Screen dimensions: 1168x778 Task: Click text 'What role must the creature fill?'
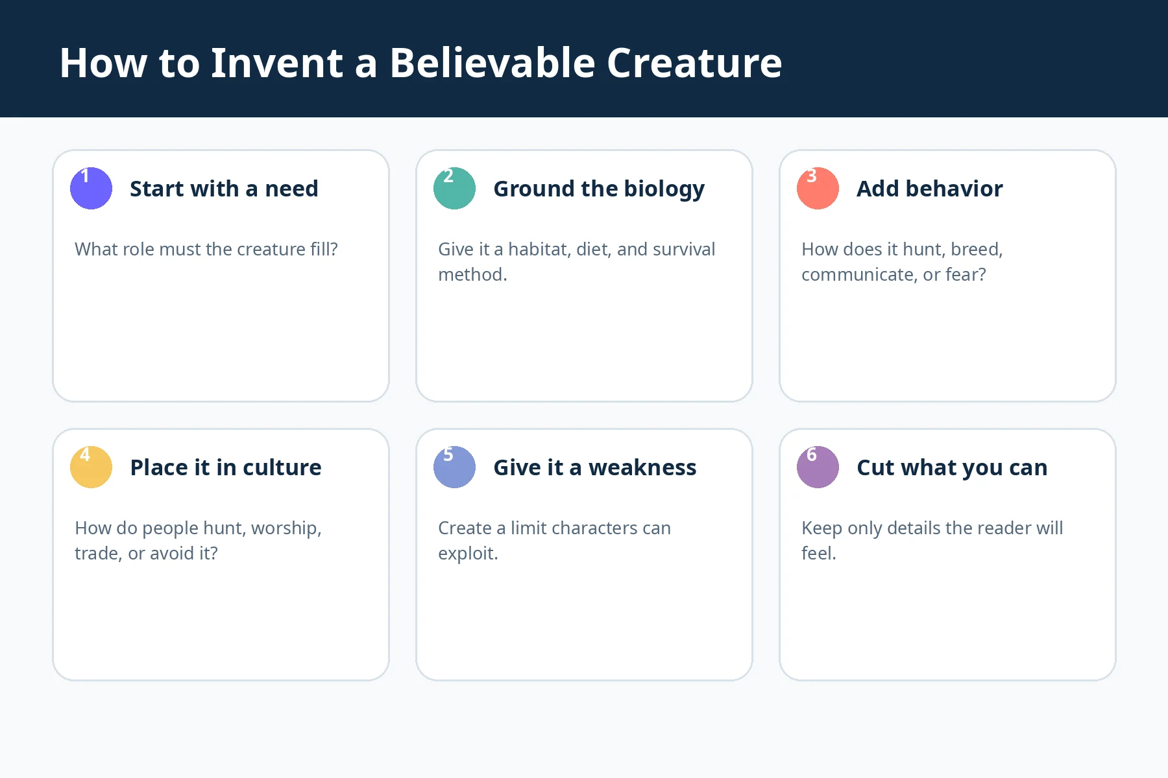[x=206, y=249]
